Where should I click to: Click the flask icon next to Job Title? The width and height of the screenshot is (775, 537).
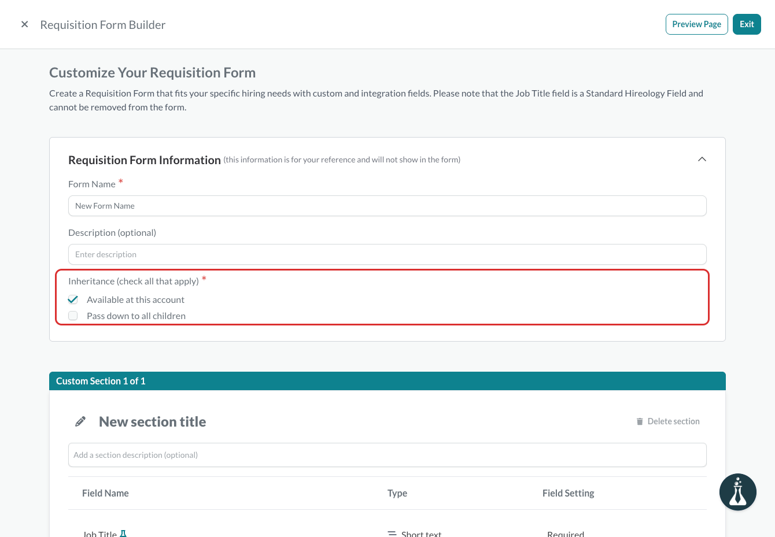(x=123, y=534)
